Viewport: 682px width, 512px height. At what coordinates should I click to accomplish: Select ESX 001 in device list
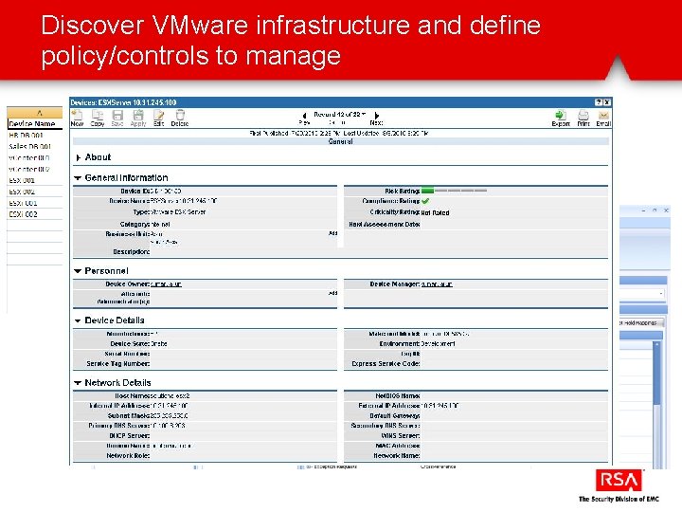[x=21, y=180]
